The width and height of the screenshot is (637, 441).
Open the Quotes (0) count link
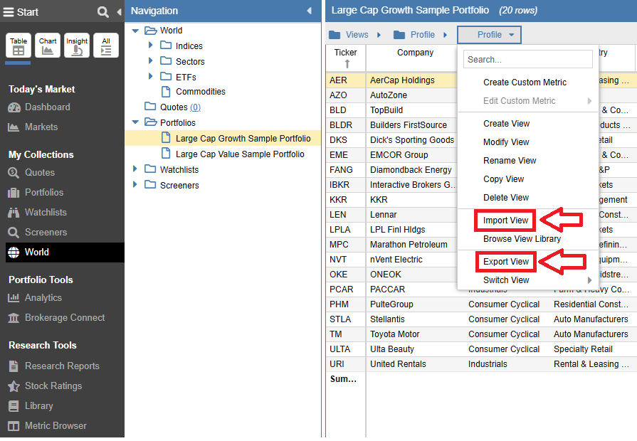[x=196, y=107]
